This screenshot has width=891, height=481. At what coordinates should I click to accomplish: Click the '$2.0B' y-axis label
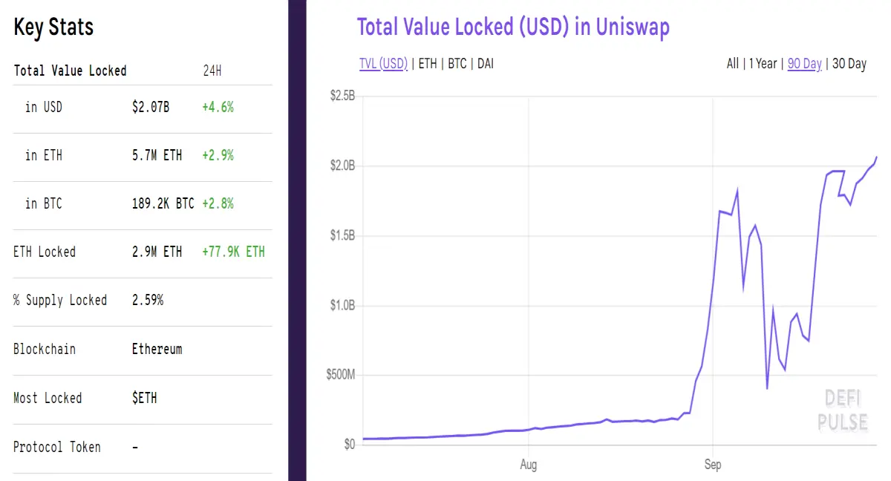click(x=342, y=166)
